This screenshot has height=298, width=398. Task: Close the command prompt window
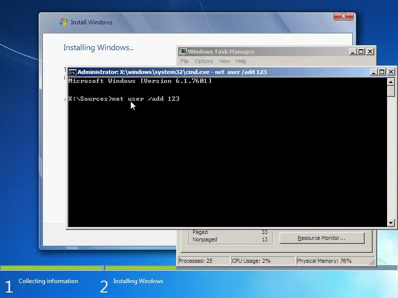tap(391, 72)
